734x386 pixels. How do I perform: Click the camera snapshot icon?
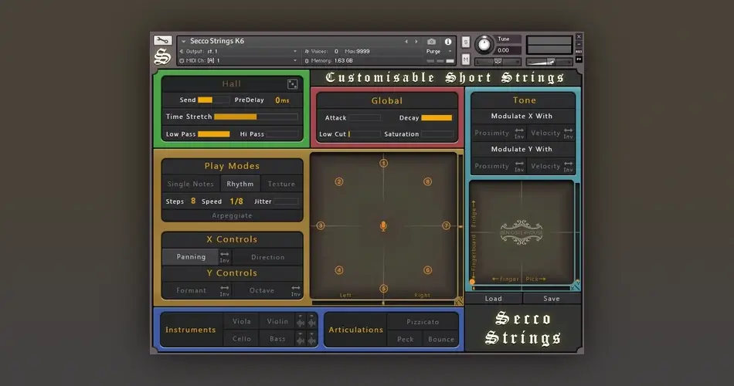coord(432,42)
